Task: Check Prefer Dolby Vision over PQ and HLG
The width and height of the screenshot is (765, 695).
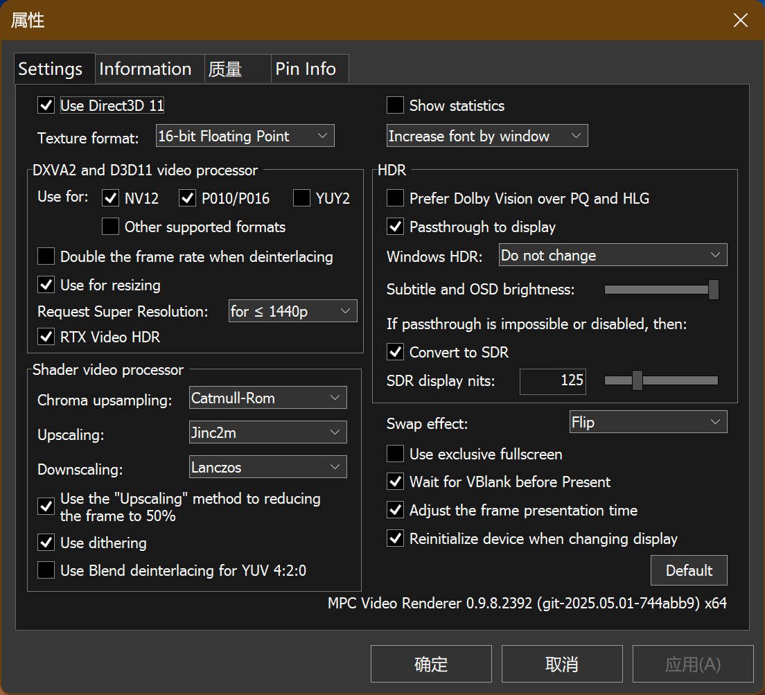Action: coord(395,199)
